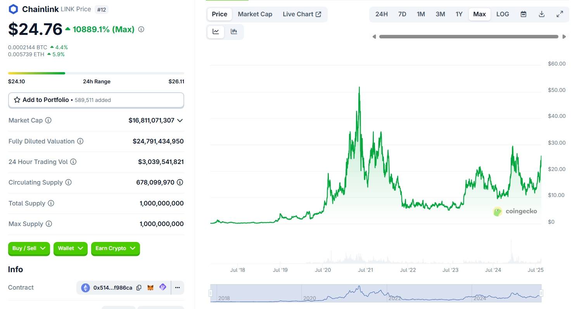Click the Jul '25 axis label
This screenshot has height=309, width=572.
536,270
